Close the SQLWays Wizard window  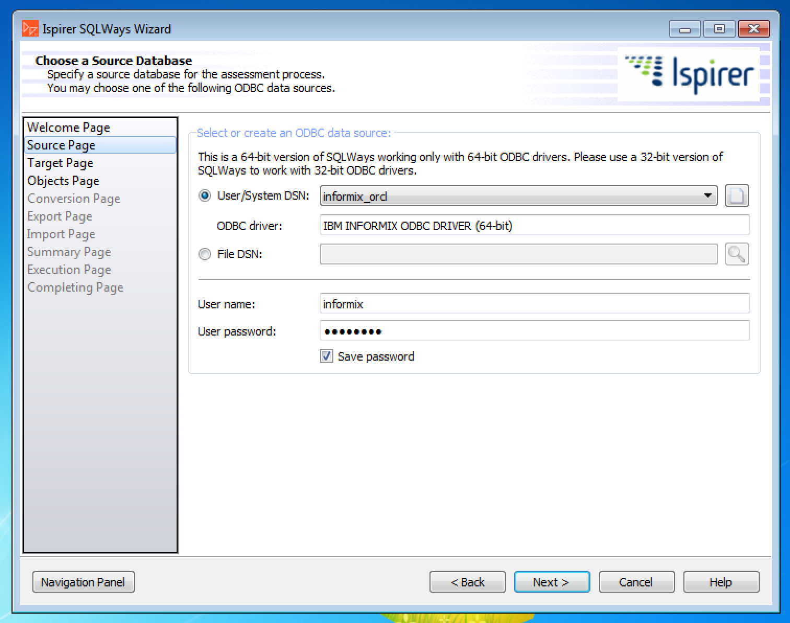(x=753, y=29)
